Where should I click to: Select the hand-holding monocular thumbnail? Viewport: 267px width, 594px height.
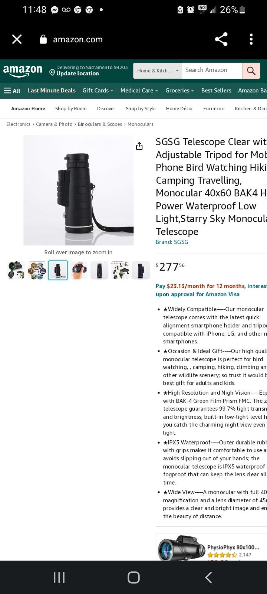[79, 270]
